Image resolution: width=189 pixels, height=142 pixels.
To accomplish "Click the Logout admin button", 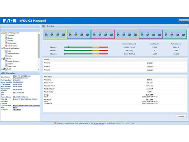I will [x=184, y=21].
